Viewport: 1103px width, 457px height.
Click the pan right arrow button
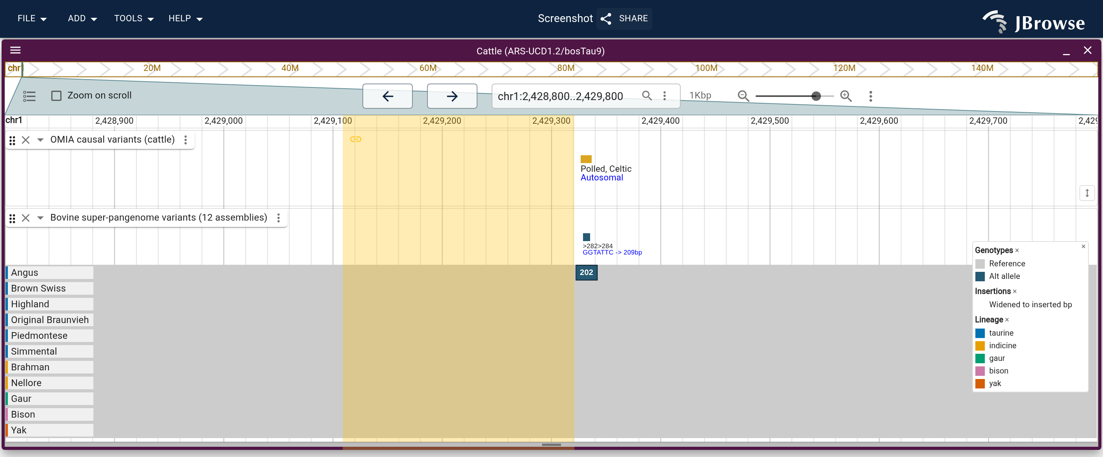(x=452, y=96)
